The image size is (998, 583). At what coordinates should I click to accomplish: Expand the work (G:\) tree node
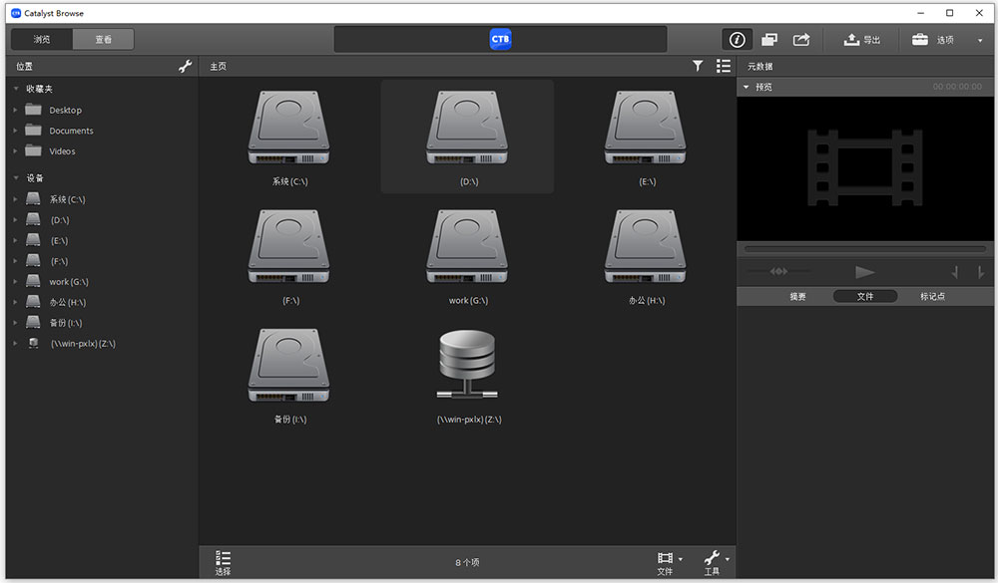coord(15,282)
